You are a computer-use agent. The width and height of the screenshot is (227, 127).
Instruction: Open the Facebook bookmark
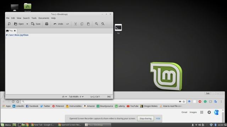point(32,106)
